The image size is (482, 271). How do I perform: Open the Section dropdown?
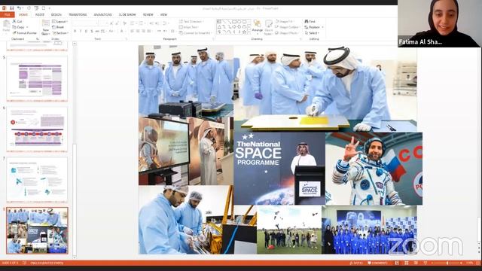[x=60, y=33]
